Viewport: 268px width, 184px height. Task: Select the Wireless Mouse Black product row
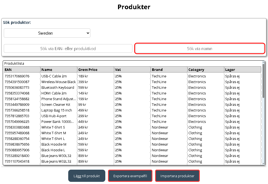click(x=132, y=82)
